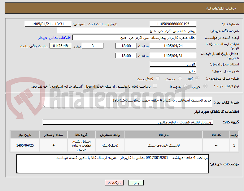Click the طبقه بندی موضوعی label
The image size is (244, 191).
click(223, 79)
